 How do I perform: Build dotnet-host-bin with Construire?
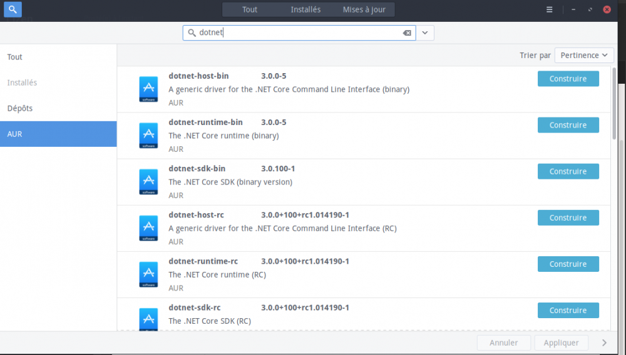click(568, 79)
